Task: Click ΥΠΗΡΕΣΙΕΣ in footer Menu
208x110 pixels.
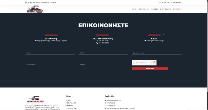Action: click(x=69, y=106)
